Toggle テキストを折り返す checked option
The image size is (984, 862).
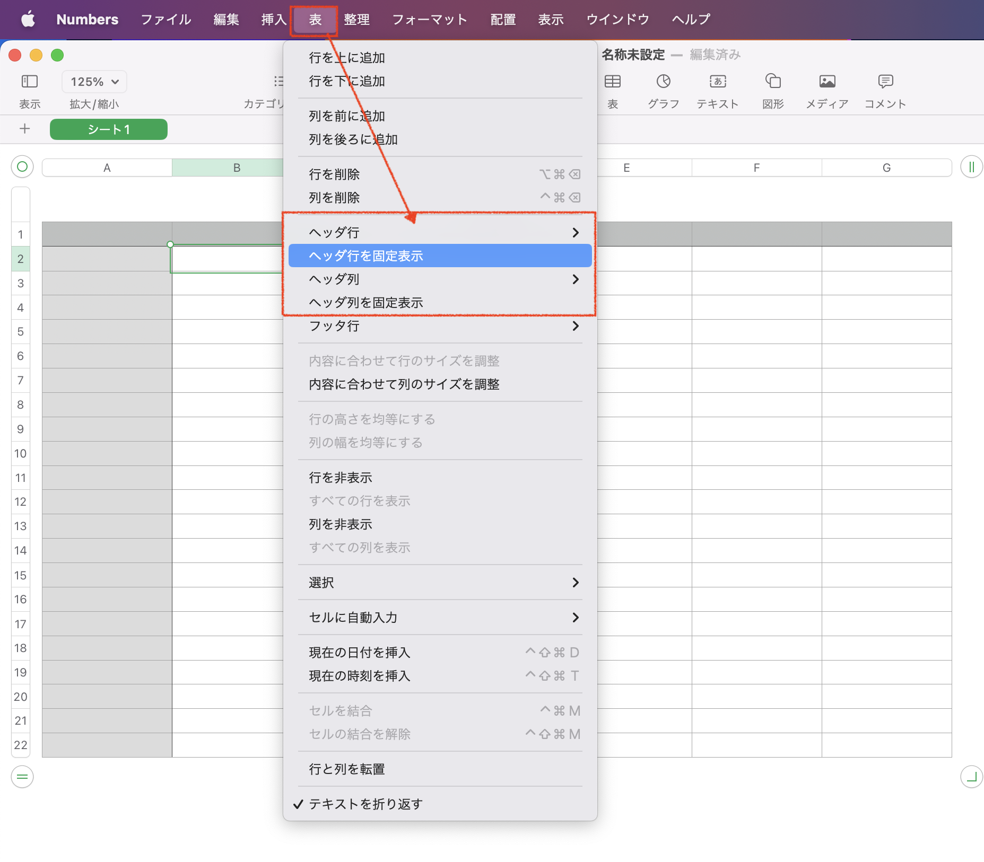[365, 804]
